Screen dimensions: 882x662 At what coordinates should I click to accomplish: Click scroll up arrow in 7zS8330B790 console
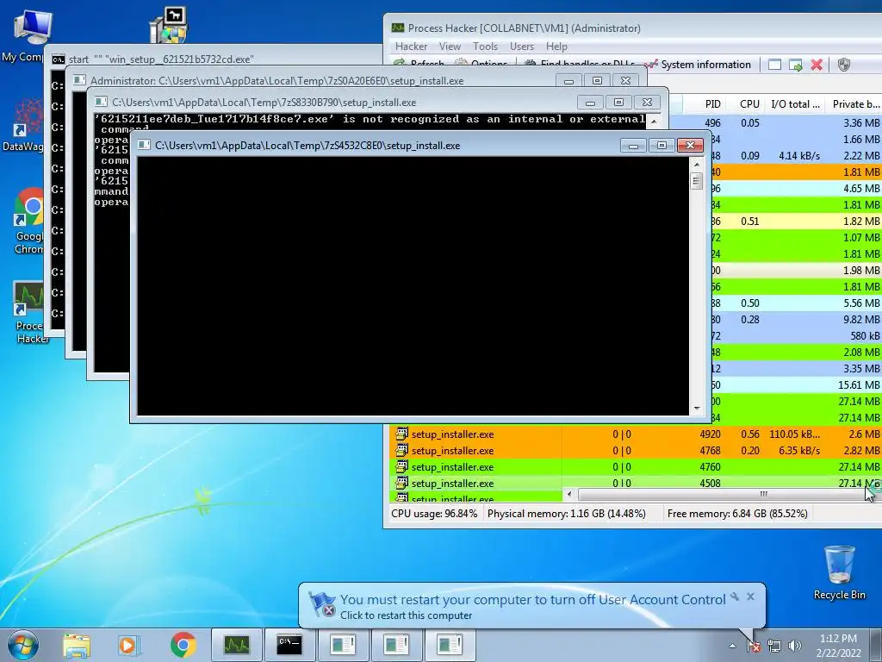click(x=654, y=121)
